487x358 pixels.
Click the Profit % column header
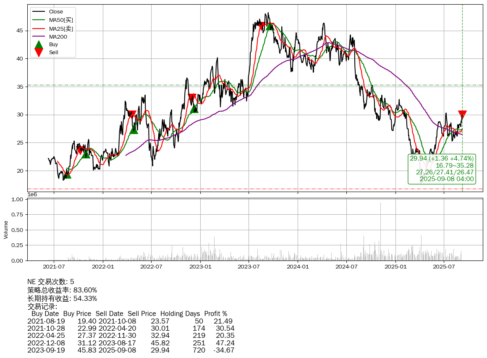coord(215,313)
